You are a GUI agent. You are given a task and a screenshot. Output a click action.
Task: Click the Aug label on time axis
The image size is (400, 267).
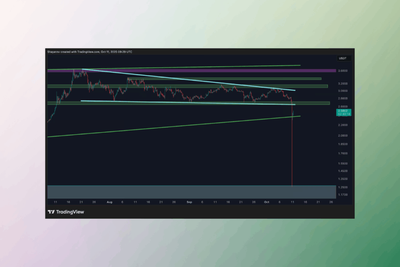click(x=110, y=202)
